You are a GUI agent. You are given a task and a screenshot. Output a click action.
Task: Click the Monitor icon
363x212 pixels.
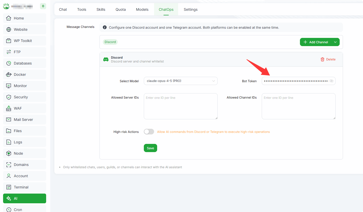[x=9, y=86]
